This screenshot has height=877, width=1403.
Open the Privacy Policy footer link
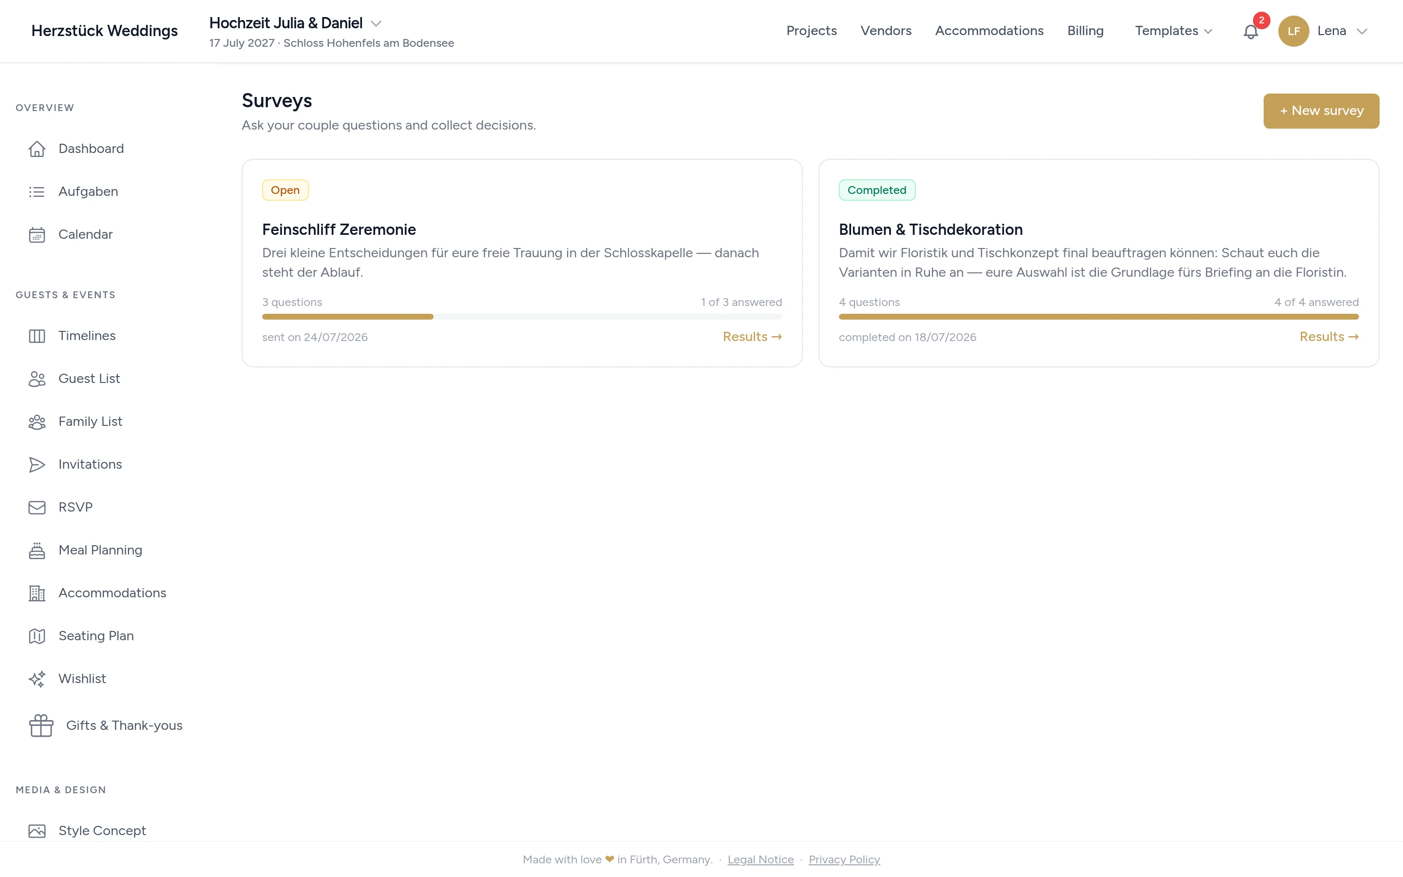click(844, 859)
